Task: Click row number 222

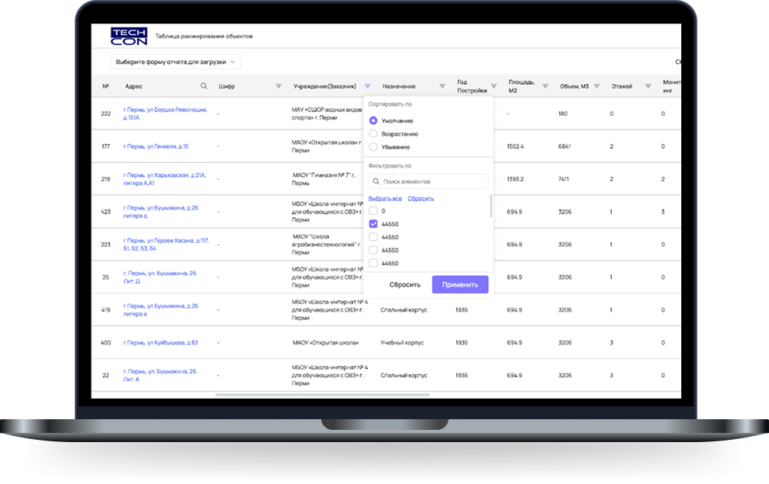Action: (x=106, y=114)
